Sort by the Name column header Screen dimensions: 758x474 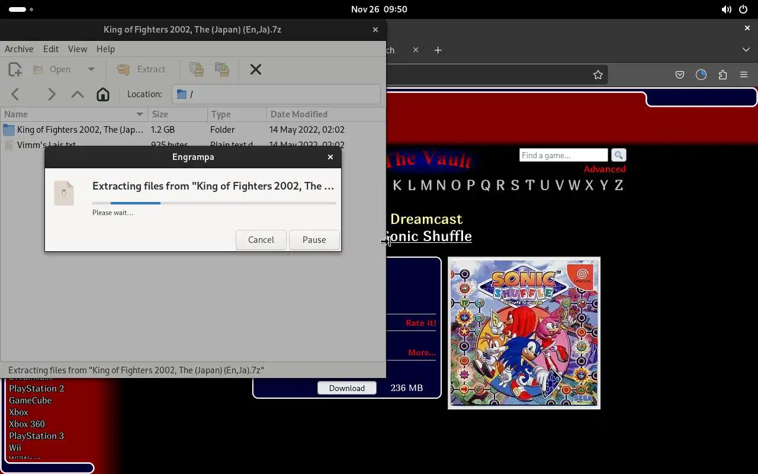74,114
